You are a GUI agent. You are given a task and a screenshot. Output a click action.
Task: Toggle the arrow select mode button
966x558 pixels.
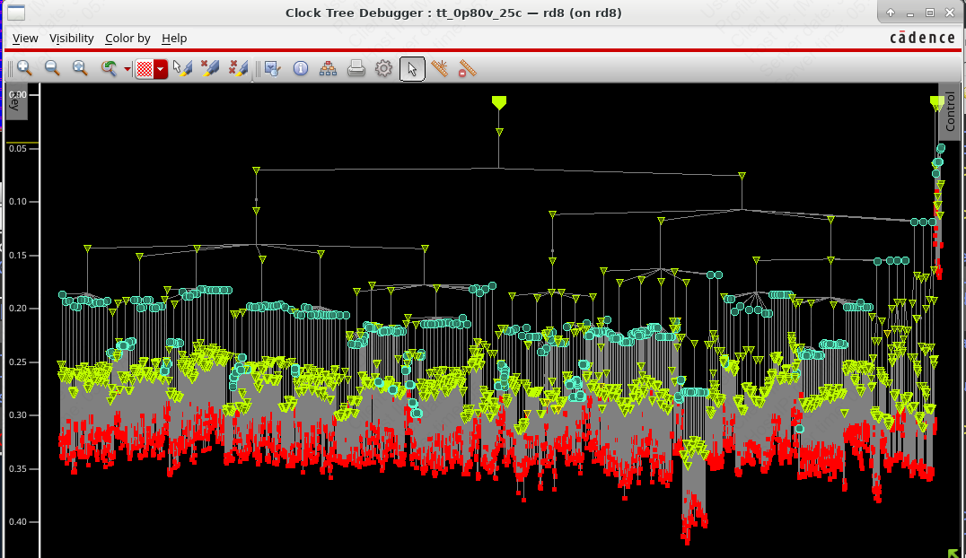tap(412, 68)
